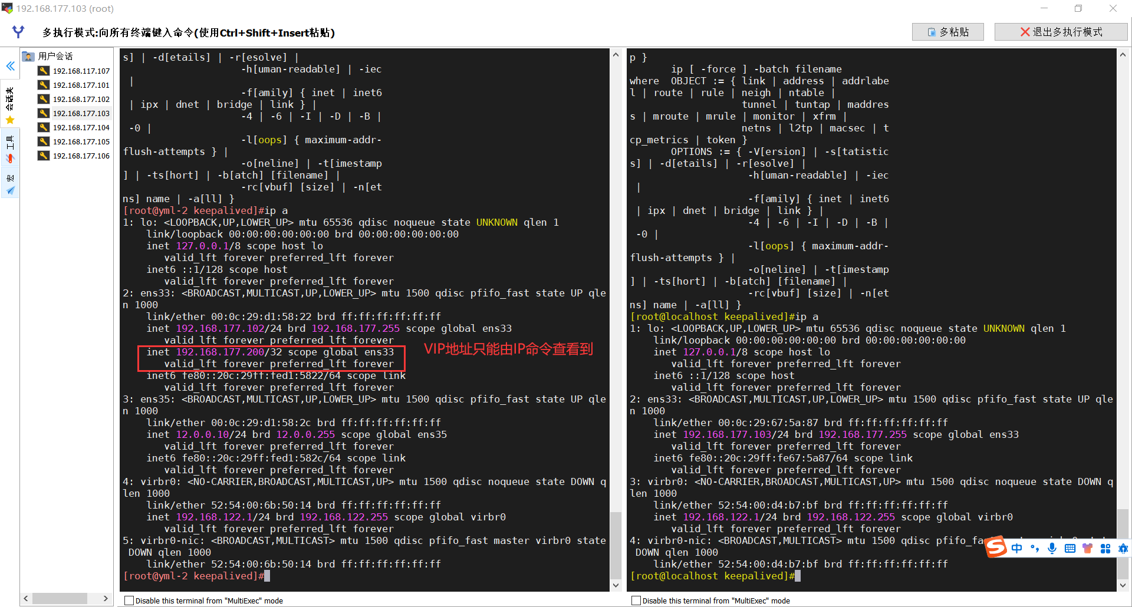Click the 用户会话 folder icon
Screen dimensions: 1132x607
point(28,56)
